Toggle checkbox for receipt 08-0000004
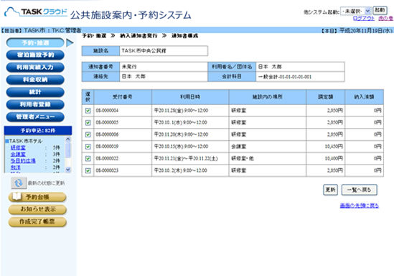Image resolution: width=394 pixels, height=276 pixels. [x=88, y=111]
